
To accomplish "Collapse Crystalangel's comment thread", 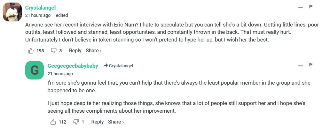I will pyautogui.click(x=300, y=7).
